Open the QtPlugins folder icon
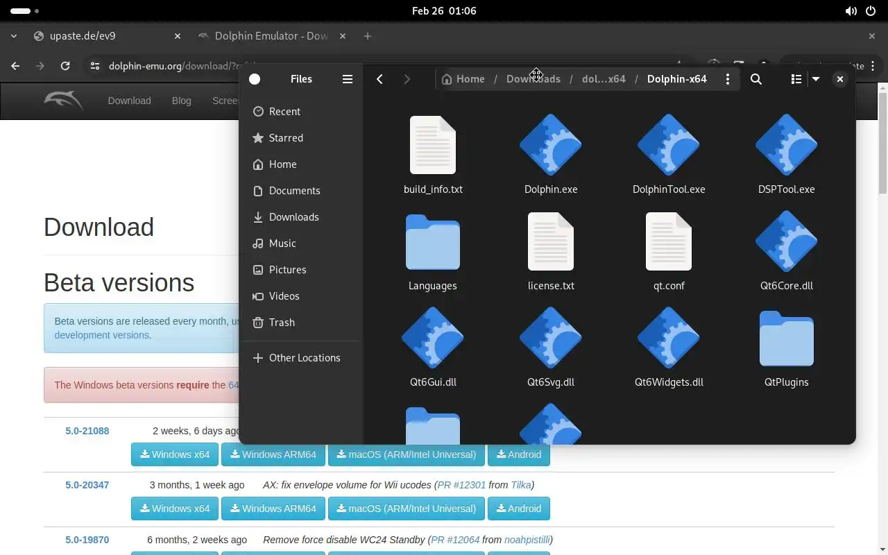The height and width of the screenshot is (555, 888). click(x=787, y=338)
